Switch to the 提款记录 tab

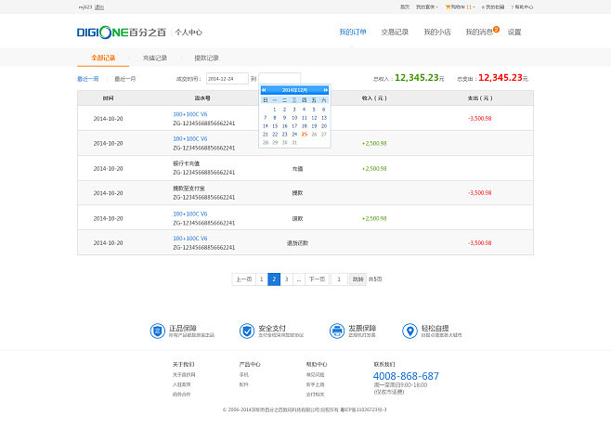(x=206, y=58)
